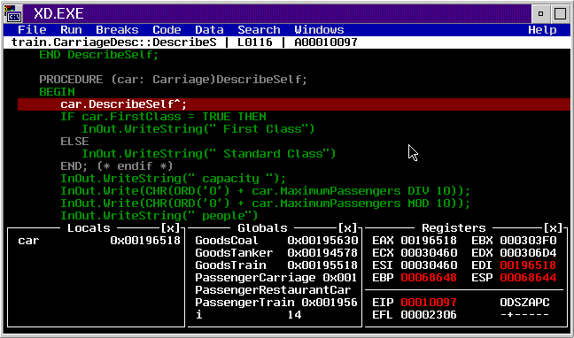This screenshot has height=338, width=574.
Task: Click the Locals panel title
Action: tap(89, 228)
